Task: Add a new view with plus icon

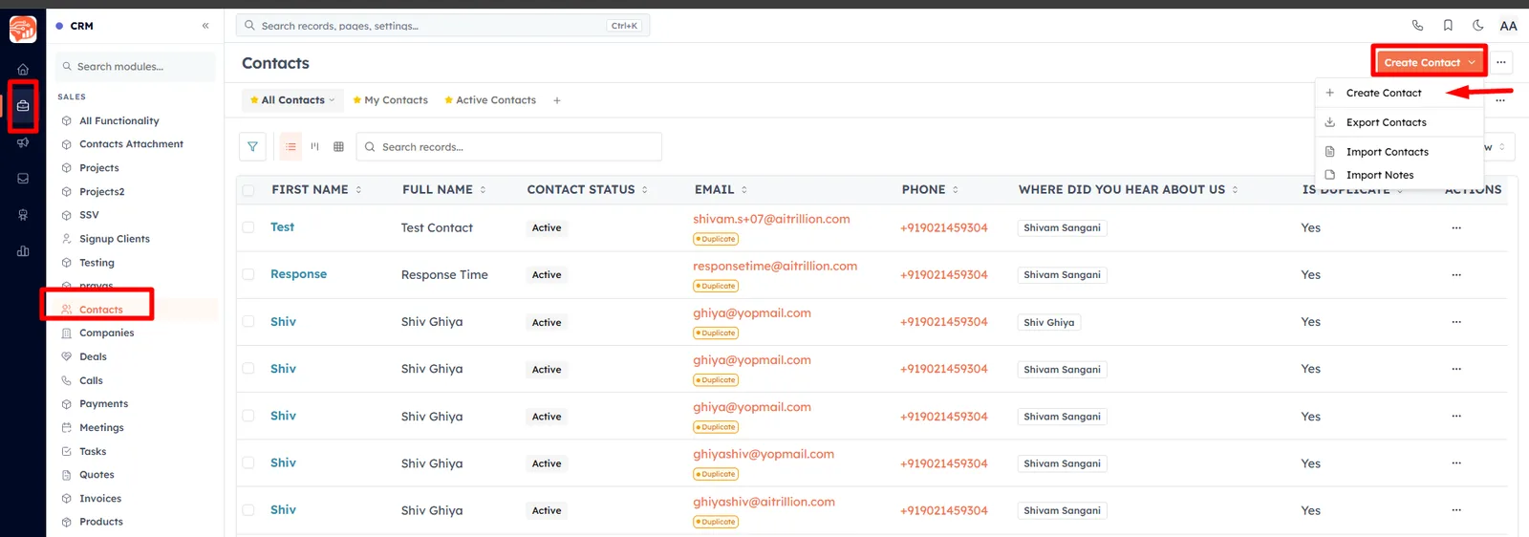Action: click(x=557, y=100)
